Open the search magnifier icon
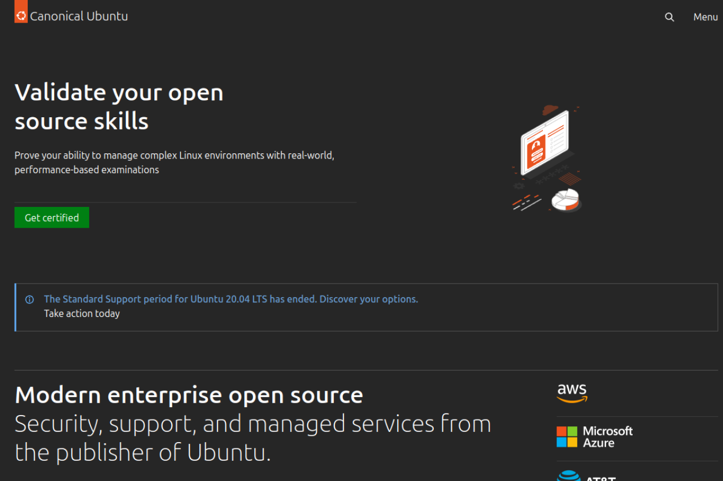Viewport: 723px width, 481px height. (669, 17)
